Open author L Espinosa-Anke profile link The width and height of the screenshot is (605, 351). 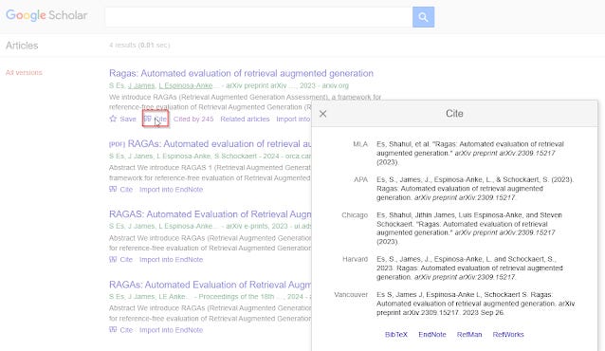click(186, 85)
